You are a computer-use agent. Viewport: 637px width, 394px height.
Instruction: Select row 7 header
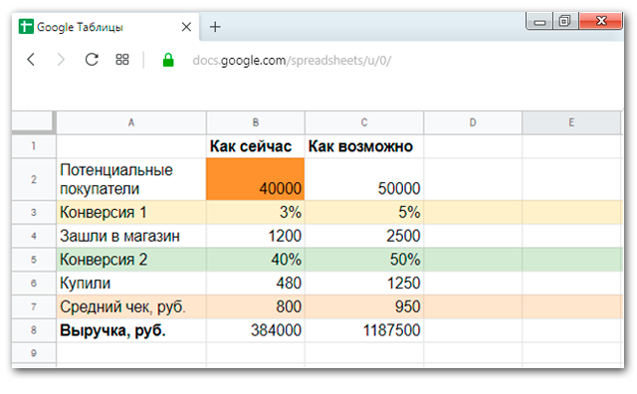[x=34, y=306]
